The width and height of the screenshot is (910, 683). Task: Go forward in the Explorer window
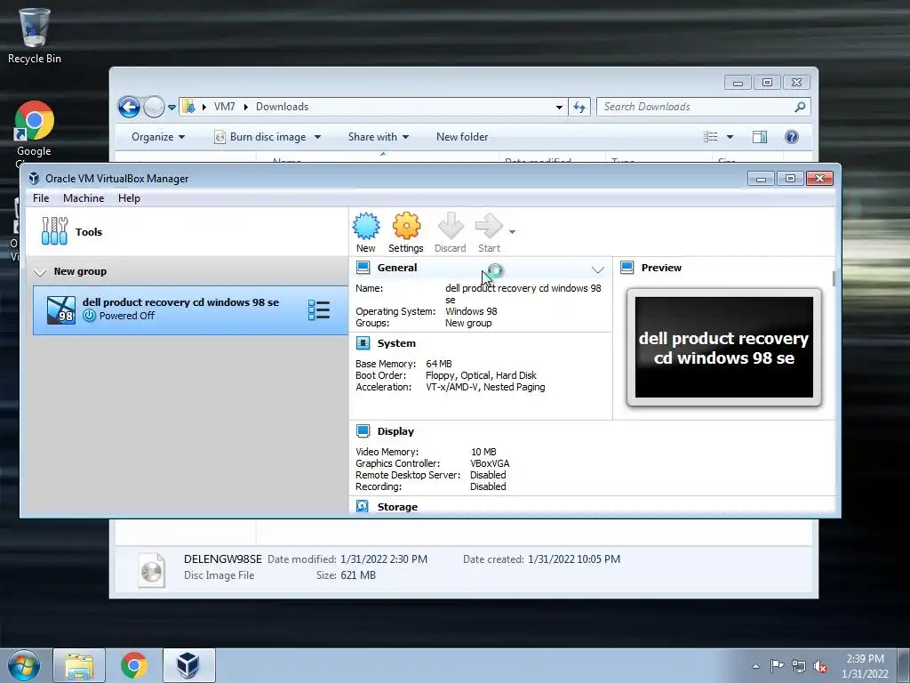click(x=154, y=107)
